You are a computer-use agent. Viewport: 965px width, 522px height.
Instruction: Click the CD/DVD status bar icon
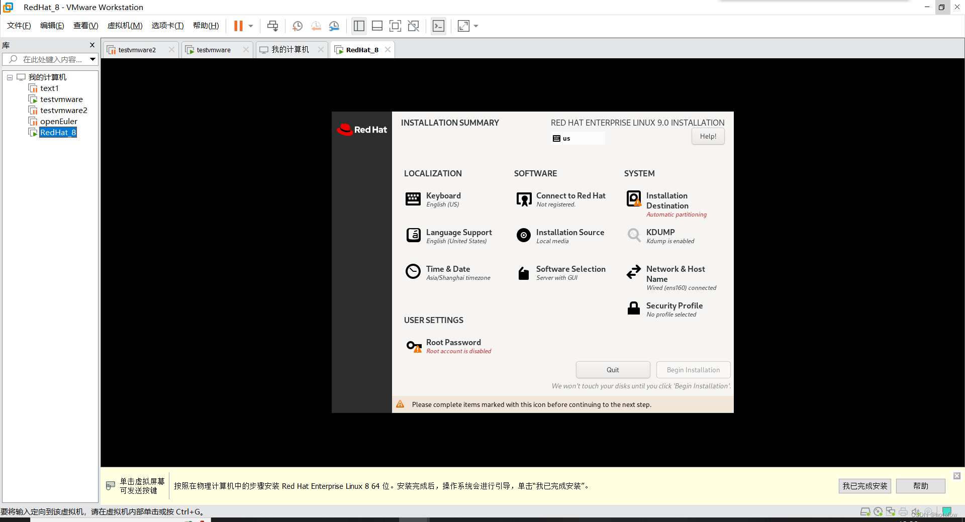[878, 511]
